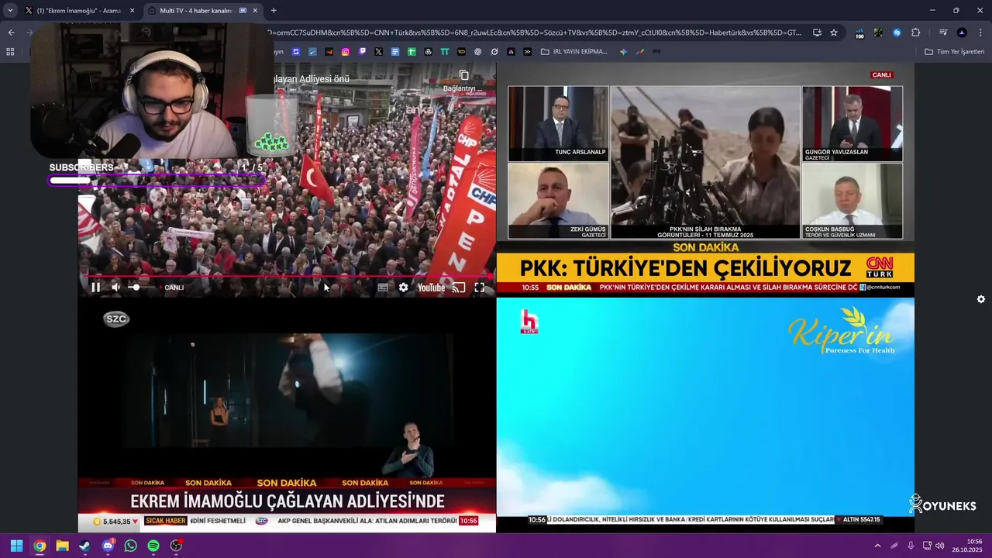This screenshot has height=558, width=992.
Task: Open Tüm Yer İşaretleri folder
Action: tap(954, 52)
